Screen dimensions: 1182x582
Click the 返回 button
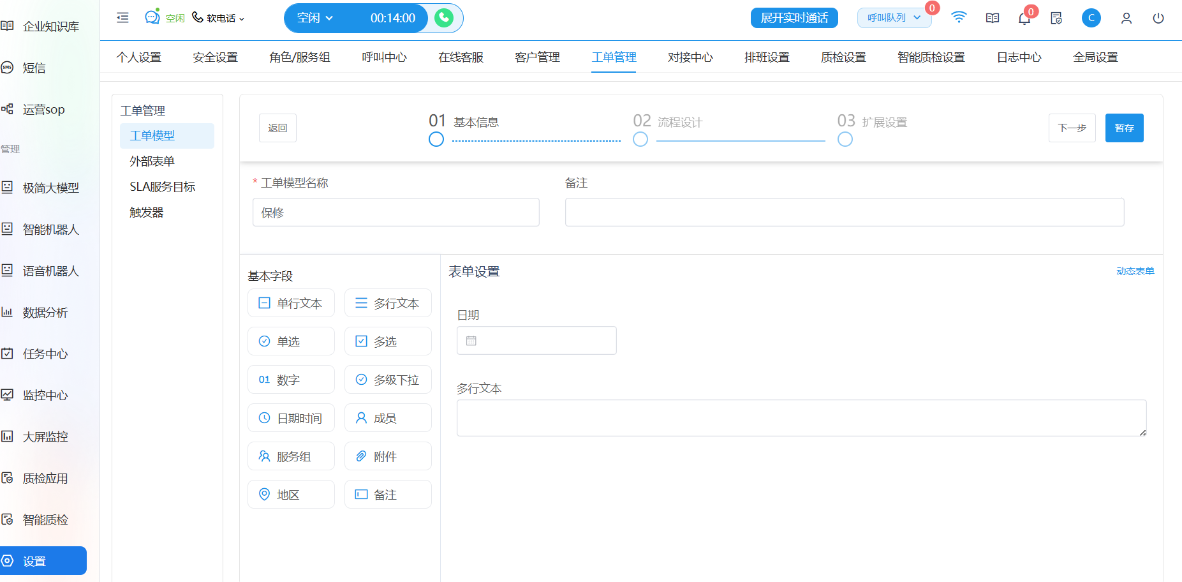tap(277, 128)
